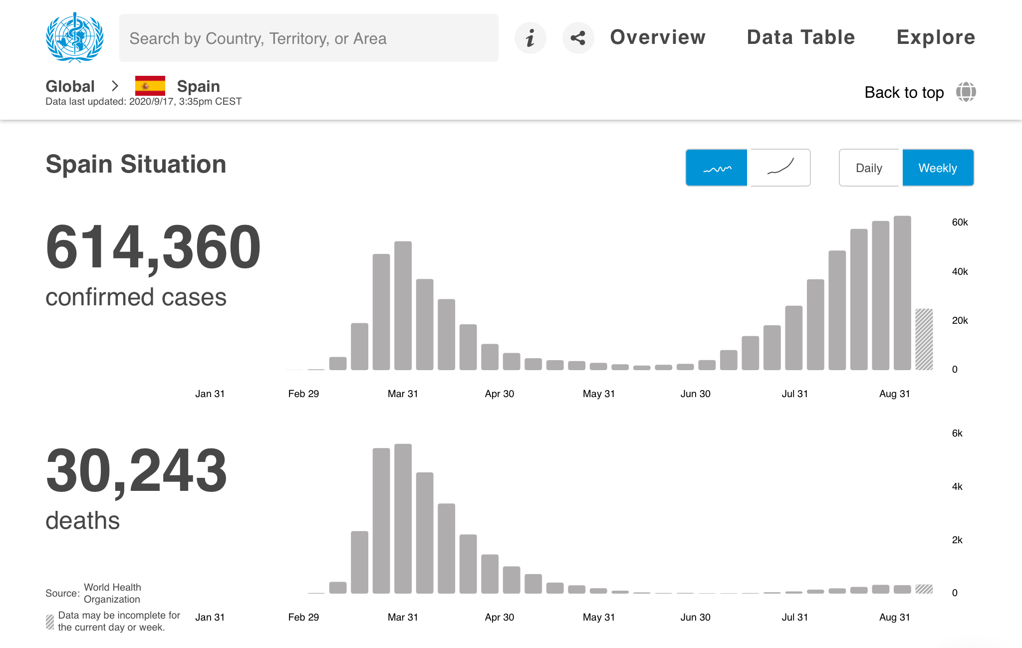Click the Spain breadcrumb label
This screenshot has height=648, width=1022.
[x=198, y=86]
